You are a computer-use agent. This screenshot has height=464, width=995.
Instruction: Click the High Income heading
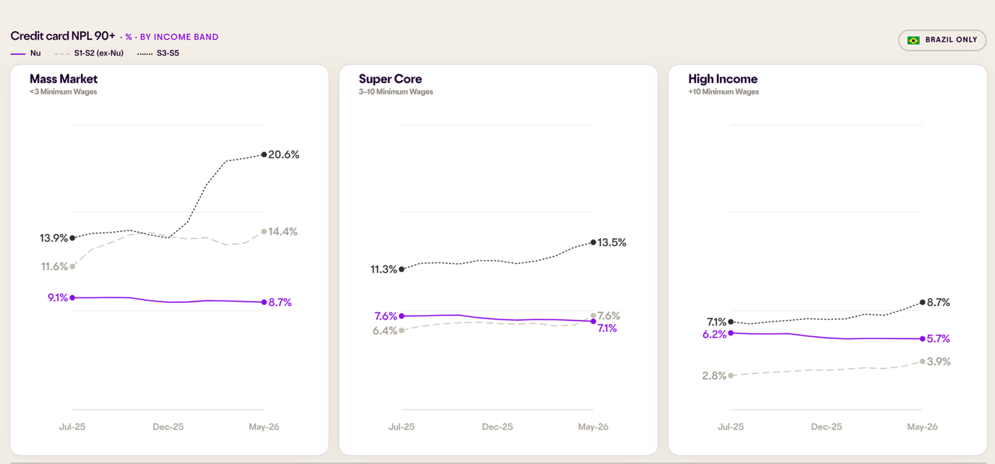tap(723, 79)
